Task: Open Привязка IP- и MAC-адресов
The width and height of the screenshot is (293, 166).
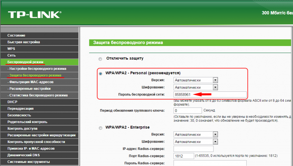Action: [x=39, y=149]
